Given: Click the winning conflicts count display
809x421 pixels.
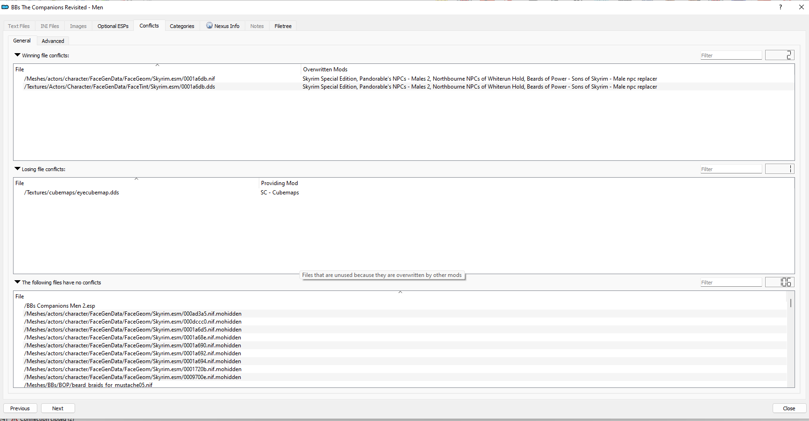Looking at the screenshot, I should (780, 55).
